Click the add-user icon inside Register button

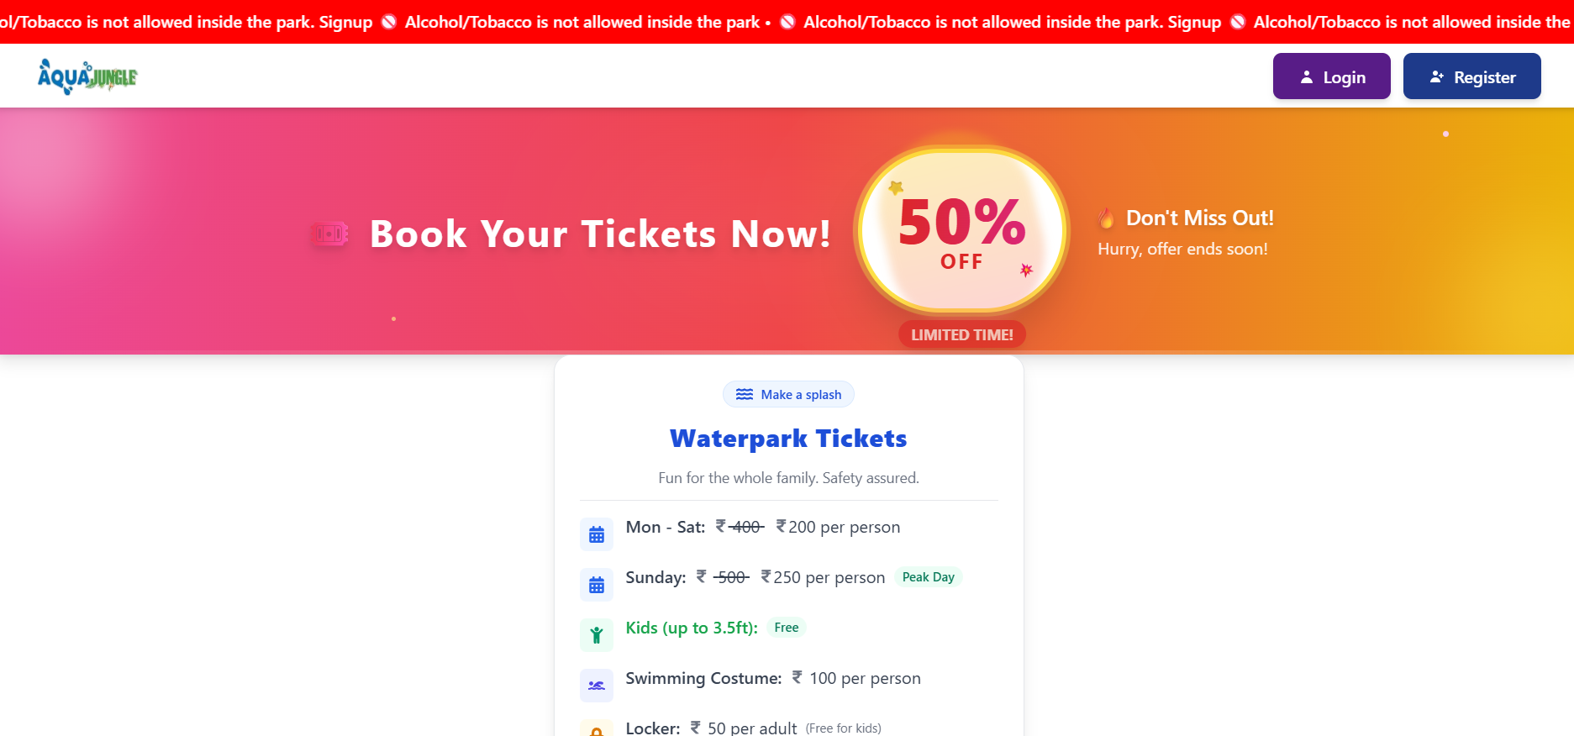(1434, 76)
